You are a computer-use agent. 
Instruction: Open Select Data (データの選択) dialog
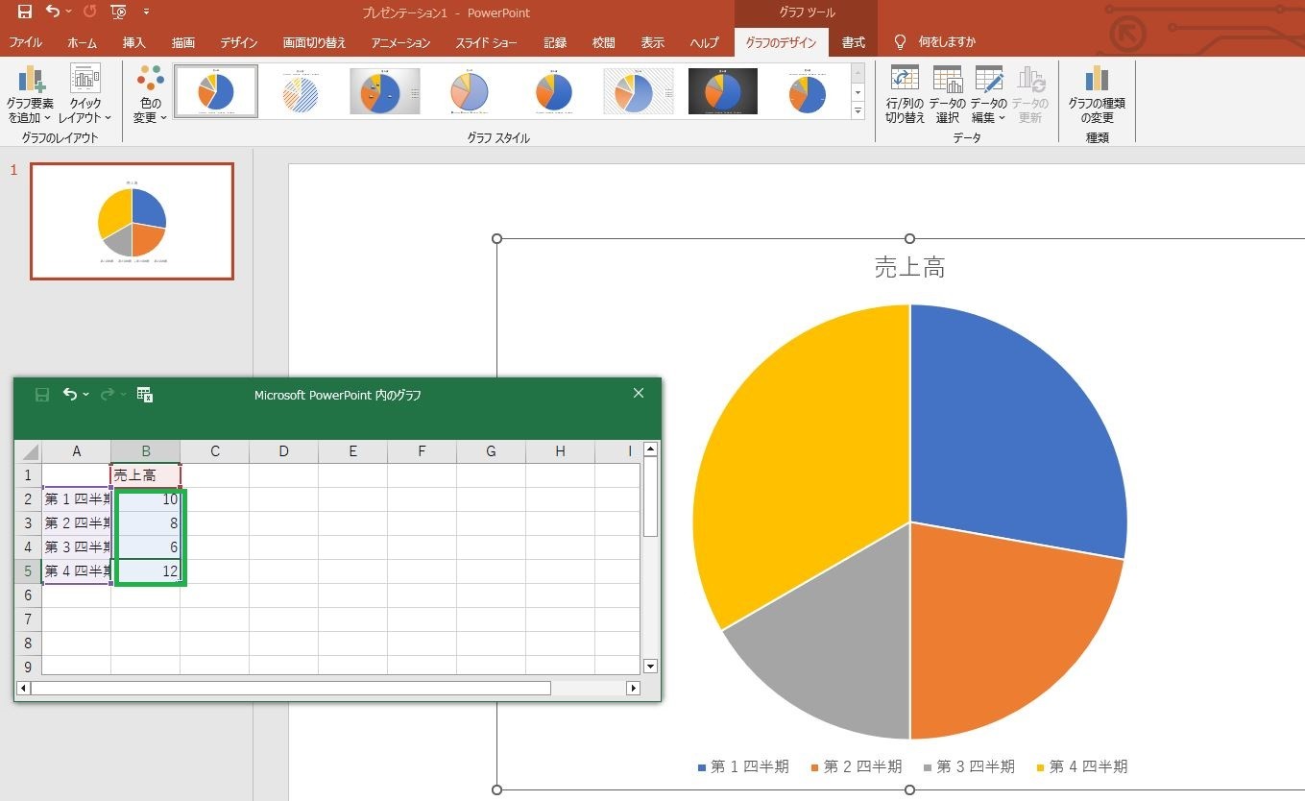pyautogui.click(x=947, y=94)
